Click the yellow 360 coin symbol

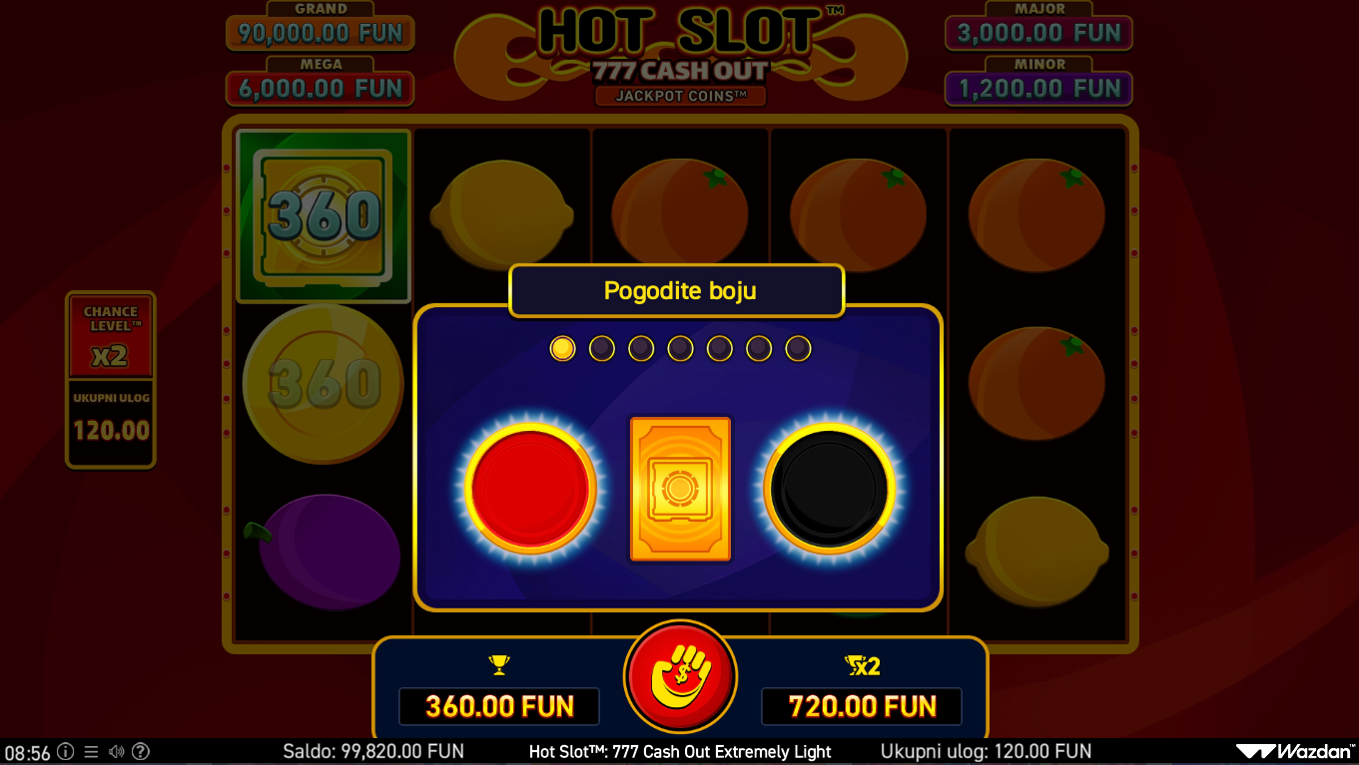[324, 383]
